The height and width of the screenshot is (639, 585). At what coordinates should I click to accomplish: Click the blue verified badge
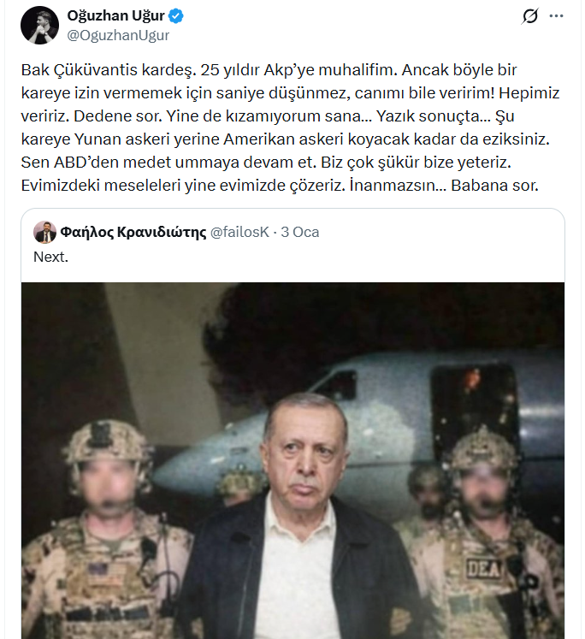176,16
